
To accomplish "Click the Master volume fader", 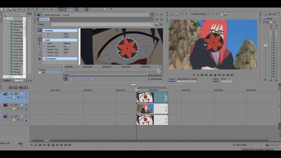I will 265,46.
